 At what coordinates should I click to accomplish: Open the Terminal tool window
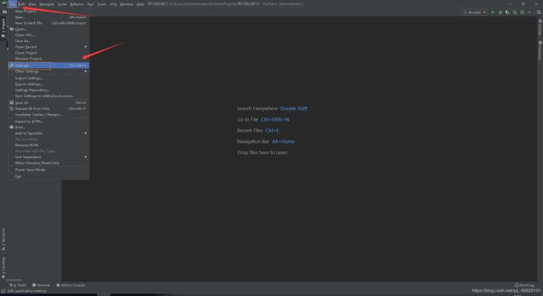click(x=41, y=285)
